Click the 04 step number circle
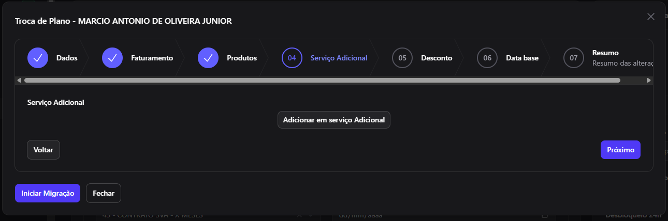The width and height of the screenshot is (668, 221). [292, 58]
